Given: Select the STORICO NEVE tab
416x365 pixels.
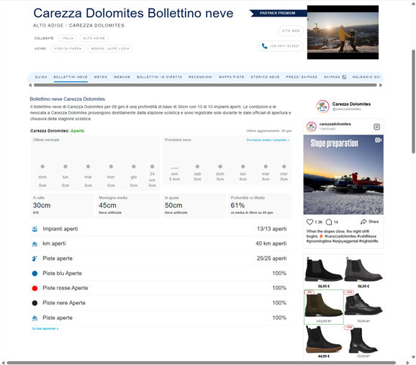Looking at the screenshot, I should (265, 77).
